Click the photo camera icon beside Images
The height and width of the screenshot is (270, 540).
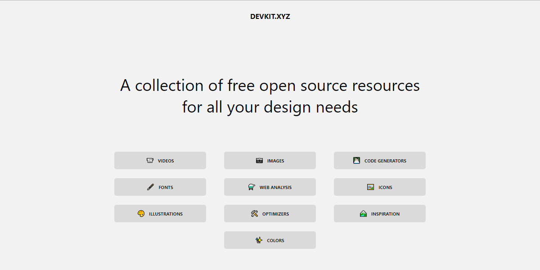point(260,161)
